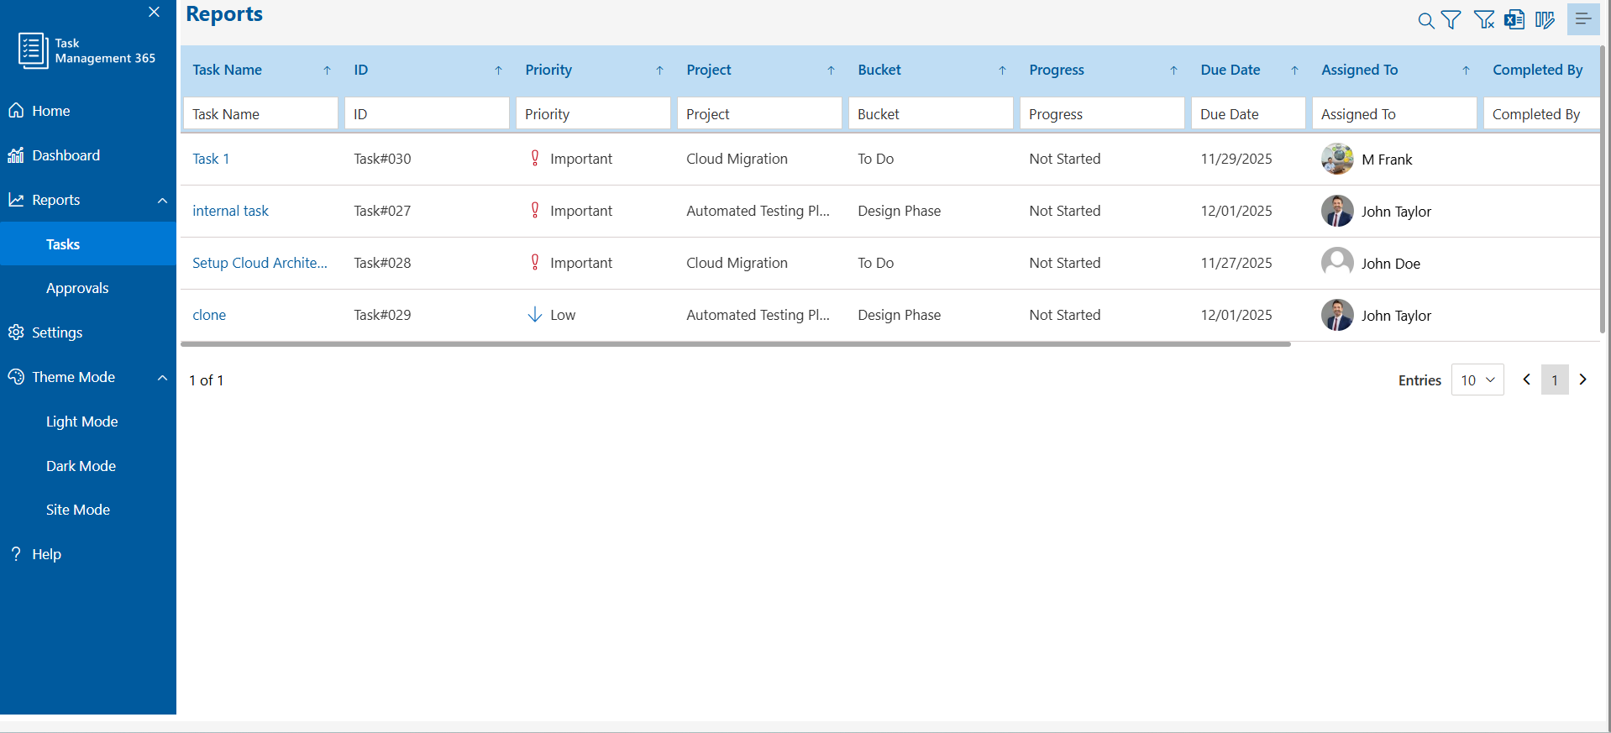Click the Theme Mode palette icon
Viewport: 1611px width, 733px height.
(16, 376)
